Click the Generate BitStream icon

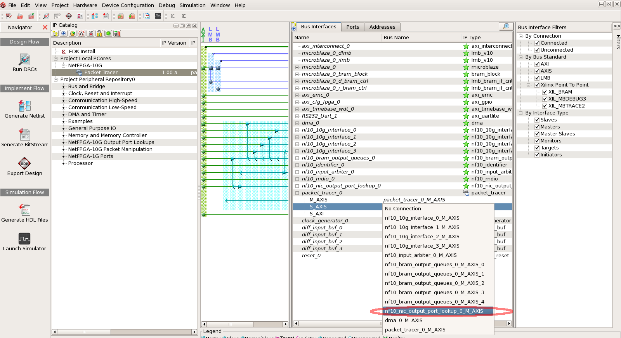(24, 135)
